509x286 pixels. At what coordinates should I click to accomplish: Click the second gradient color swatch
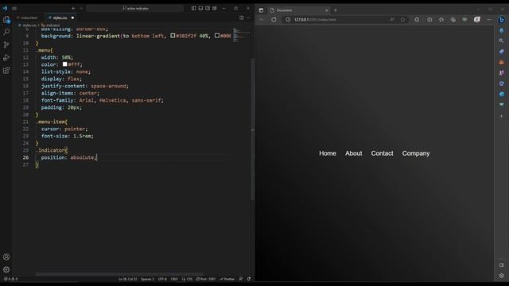(x=217, y=36)
